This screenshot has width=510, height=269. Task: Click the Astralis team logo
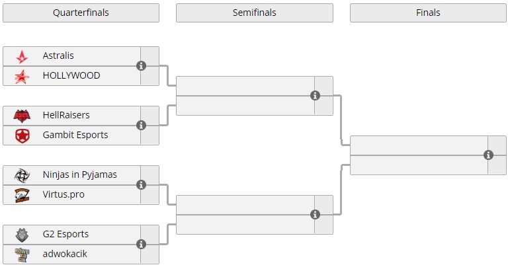(x=22, y=56)
